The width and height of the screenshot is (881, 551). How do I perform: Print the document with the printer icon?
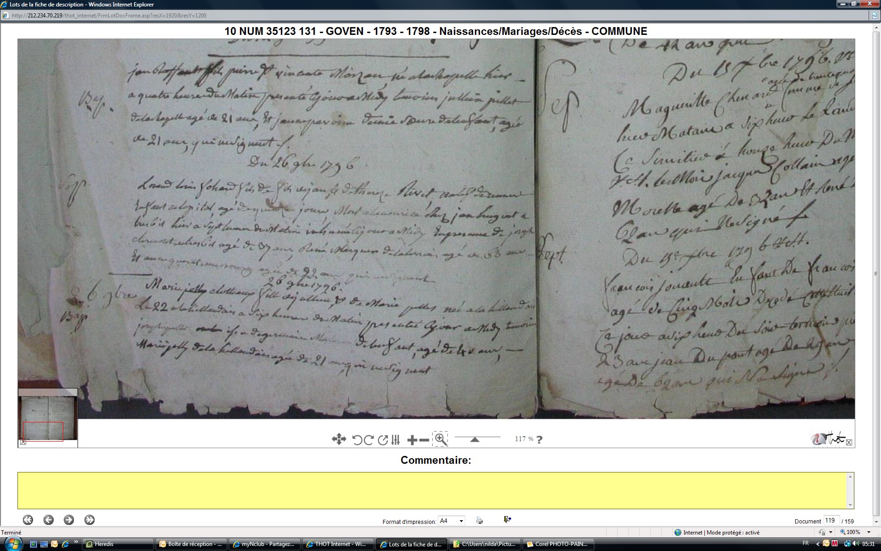click(480, 520)
